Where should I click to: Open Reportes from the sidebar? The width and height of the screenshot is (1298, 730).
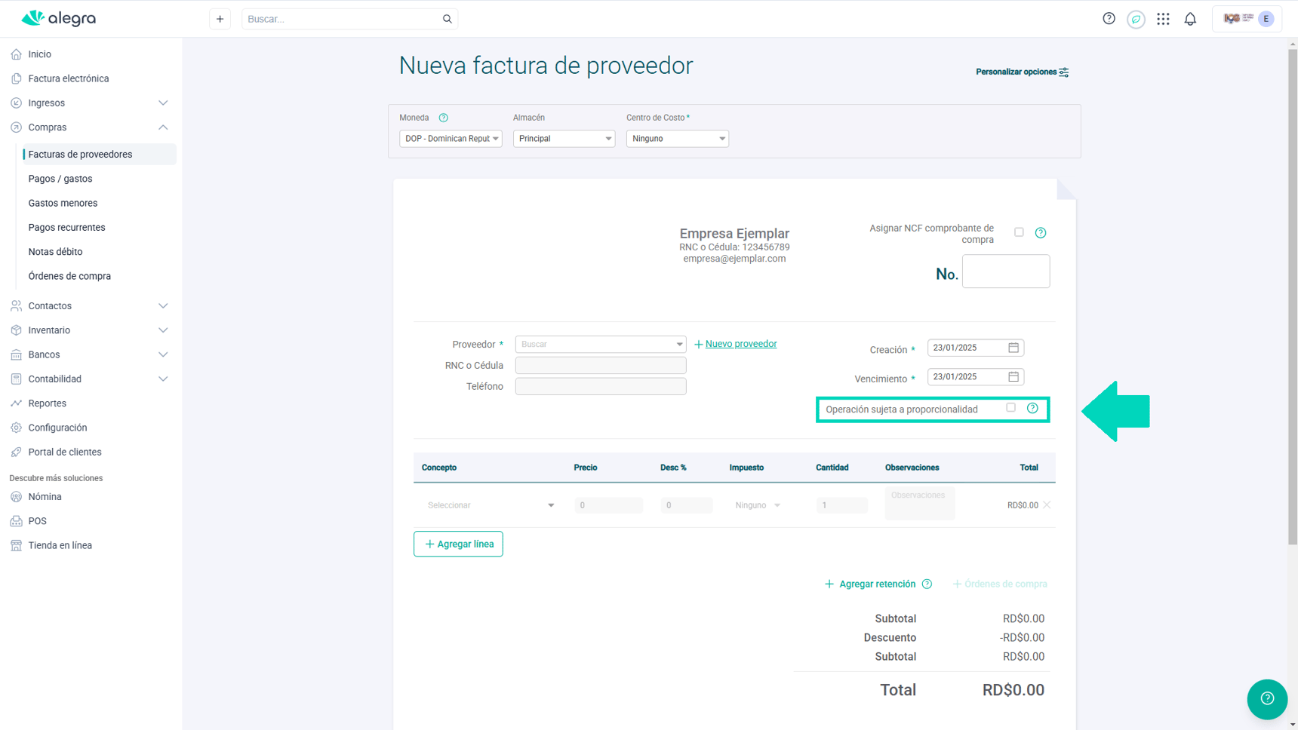[x=48, y=403]
